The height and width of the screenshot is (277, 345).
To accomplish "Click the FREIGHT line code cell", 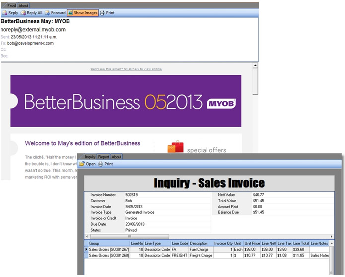I will pyautogui.click(x=180, y=255).
